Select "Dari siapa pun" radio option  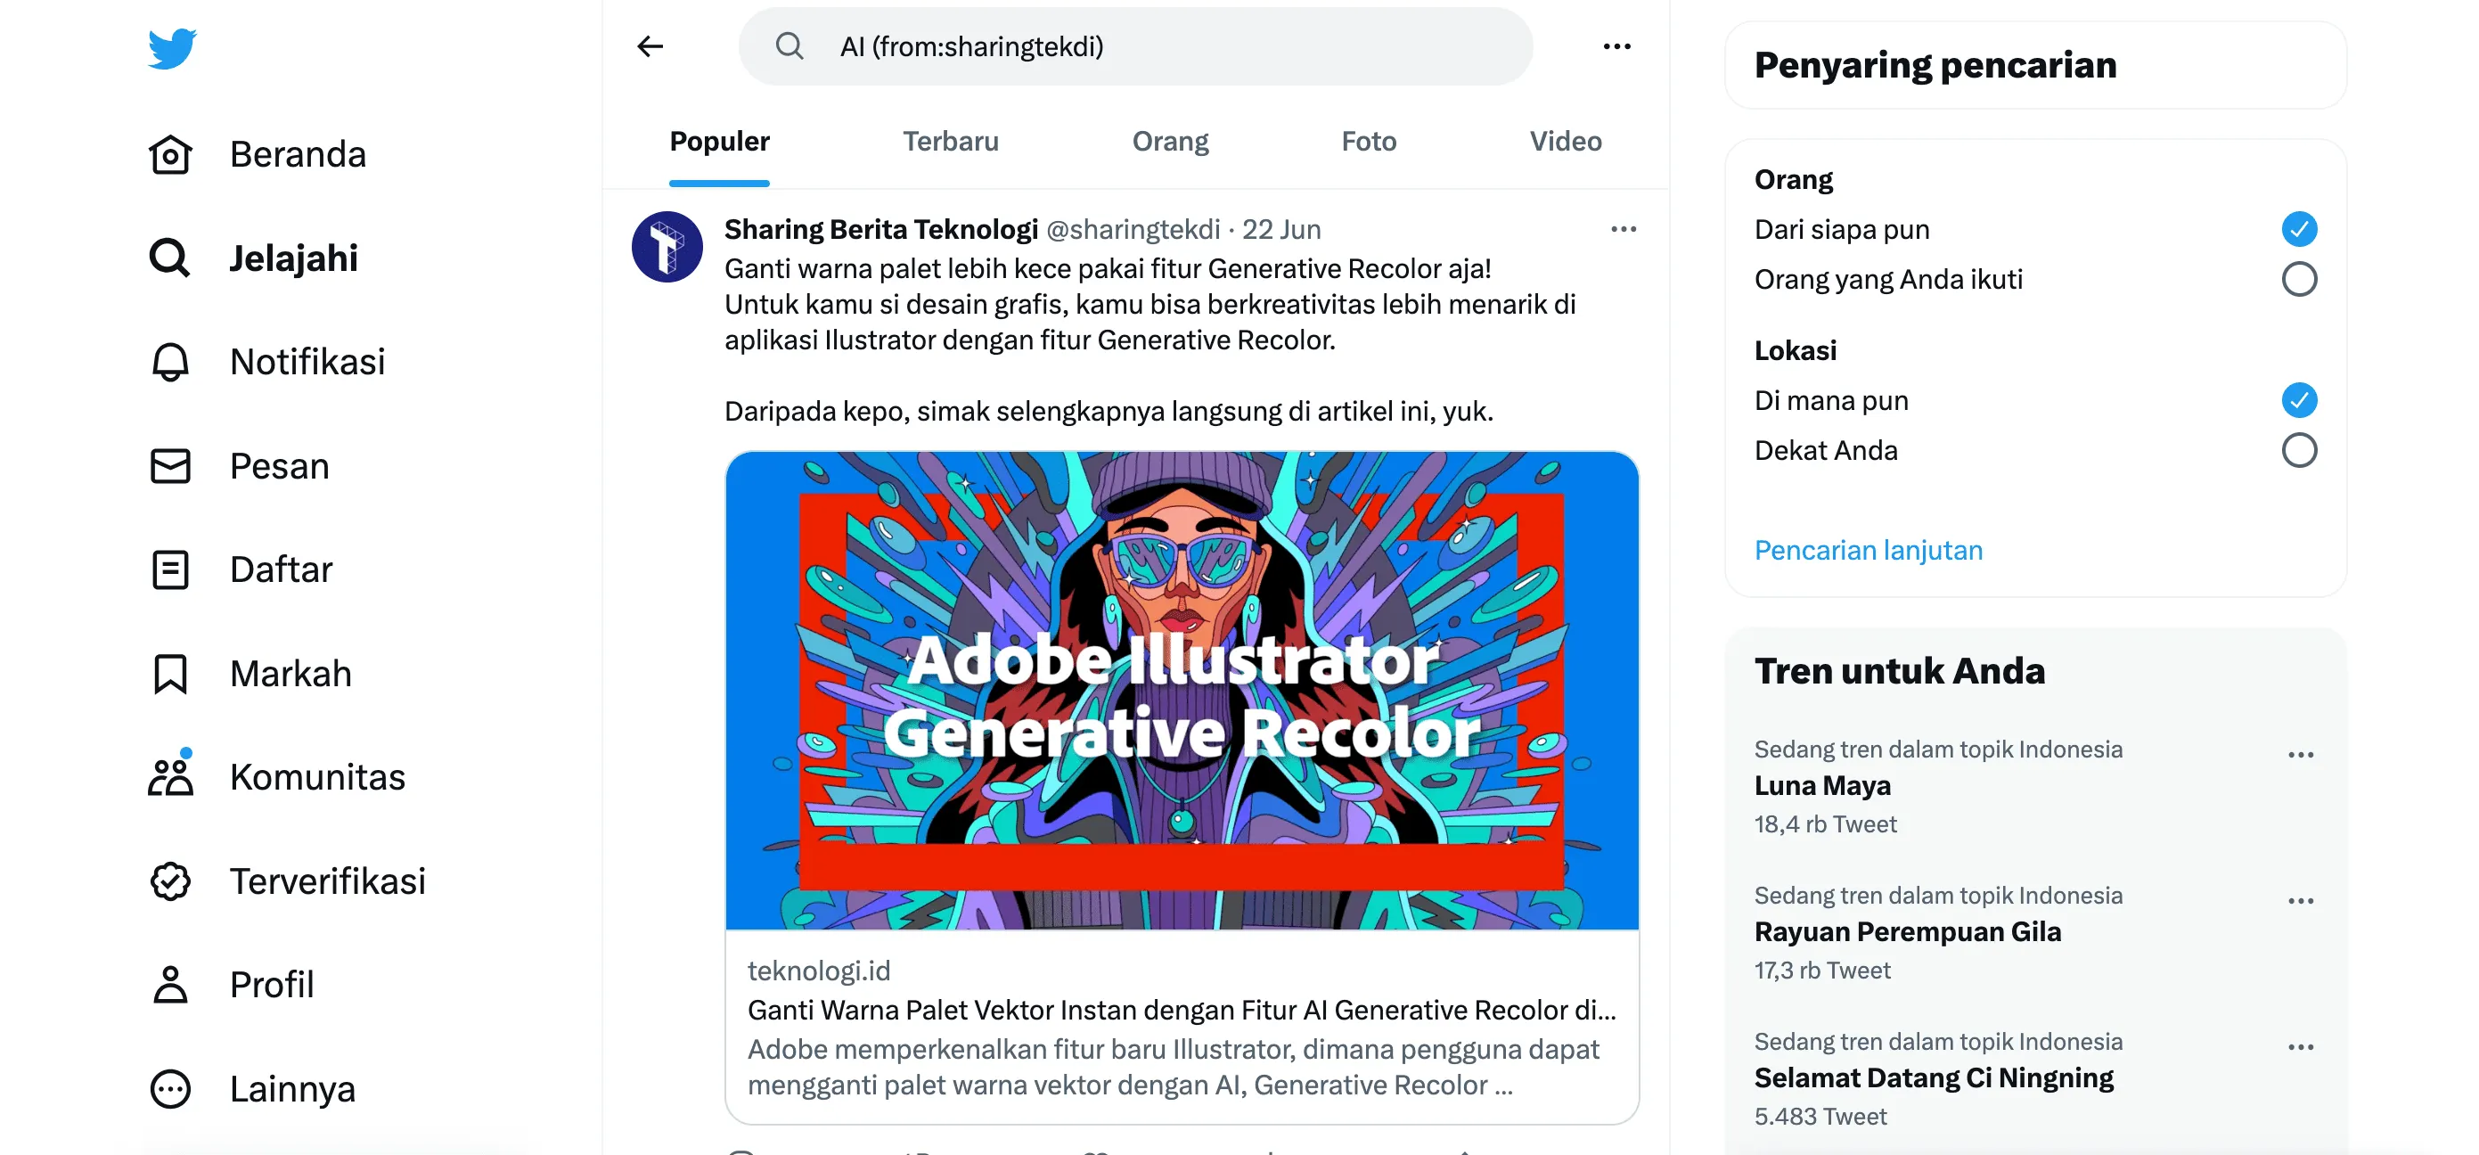pos(2298,229)
